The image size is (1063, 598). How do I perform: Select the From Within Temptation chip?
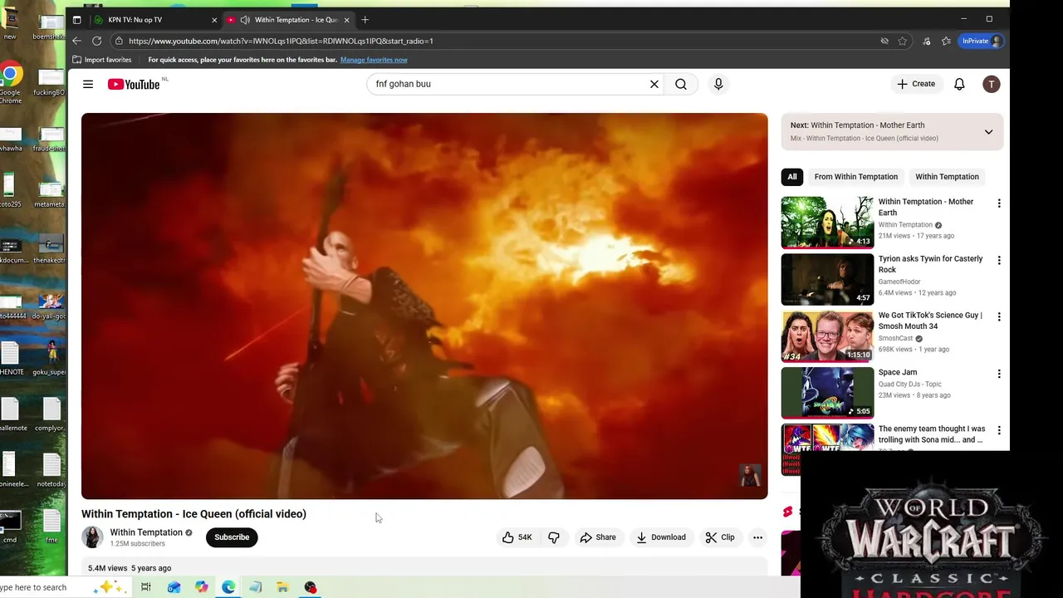856,177
